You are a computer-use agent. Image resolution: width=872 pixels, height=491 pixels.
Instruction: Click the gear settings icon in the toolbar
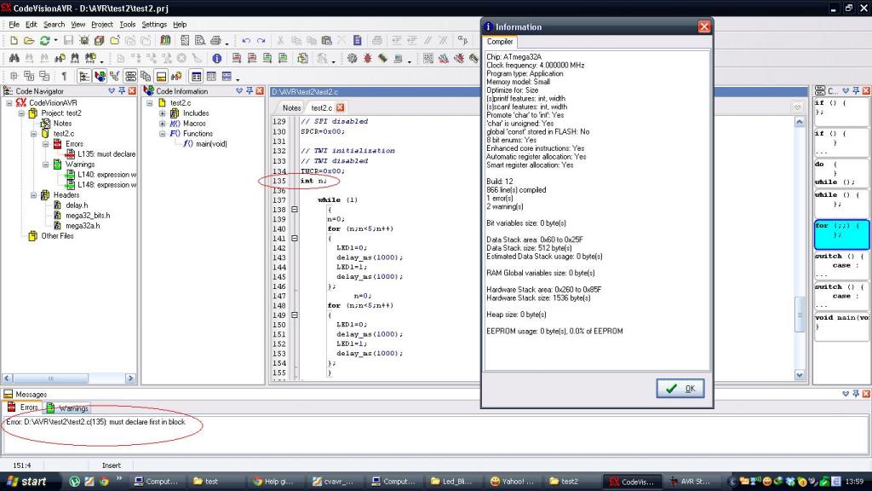click(x=352, y=59)
